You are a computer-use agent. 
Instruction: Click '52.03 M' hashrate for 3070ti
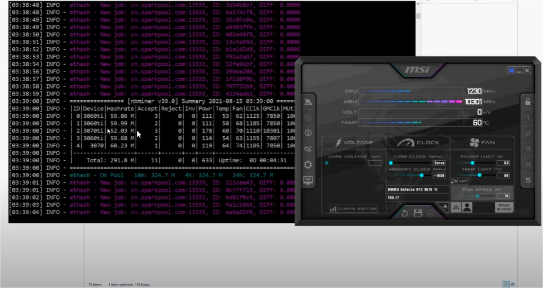click(x=121, y=130)
